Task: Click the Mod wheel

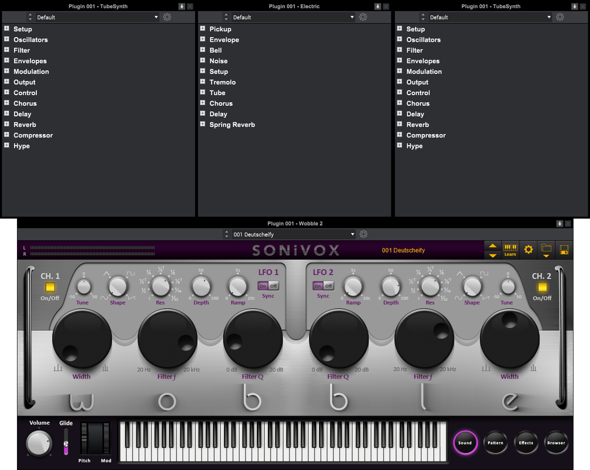Action: pyautogui.click(x=106, y=438)
